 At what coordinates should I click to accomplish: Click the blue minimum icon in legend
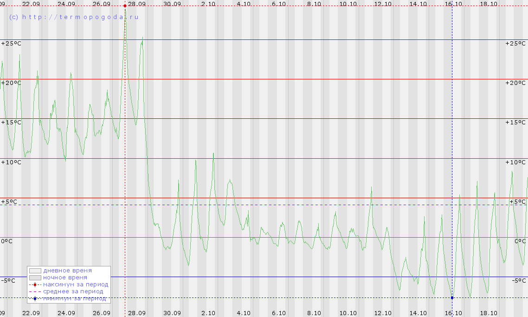(35, 298)
